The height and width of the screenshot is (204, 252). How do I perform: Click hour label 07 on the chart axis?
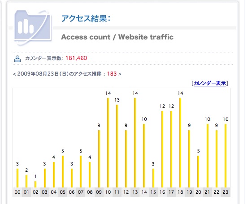[81, 192]
